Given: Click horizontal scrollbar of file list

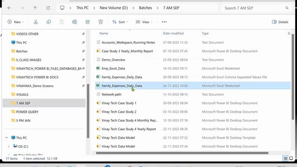Looking at the screenshot, I should click(182, 153).
